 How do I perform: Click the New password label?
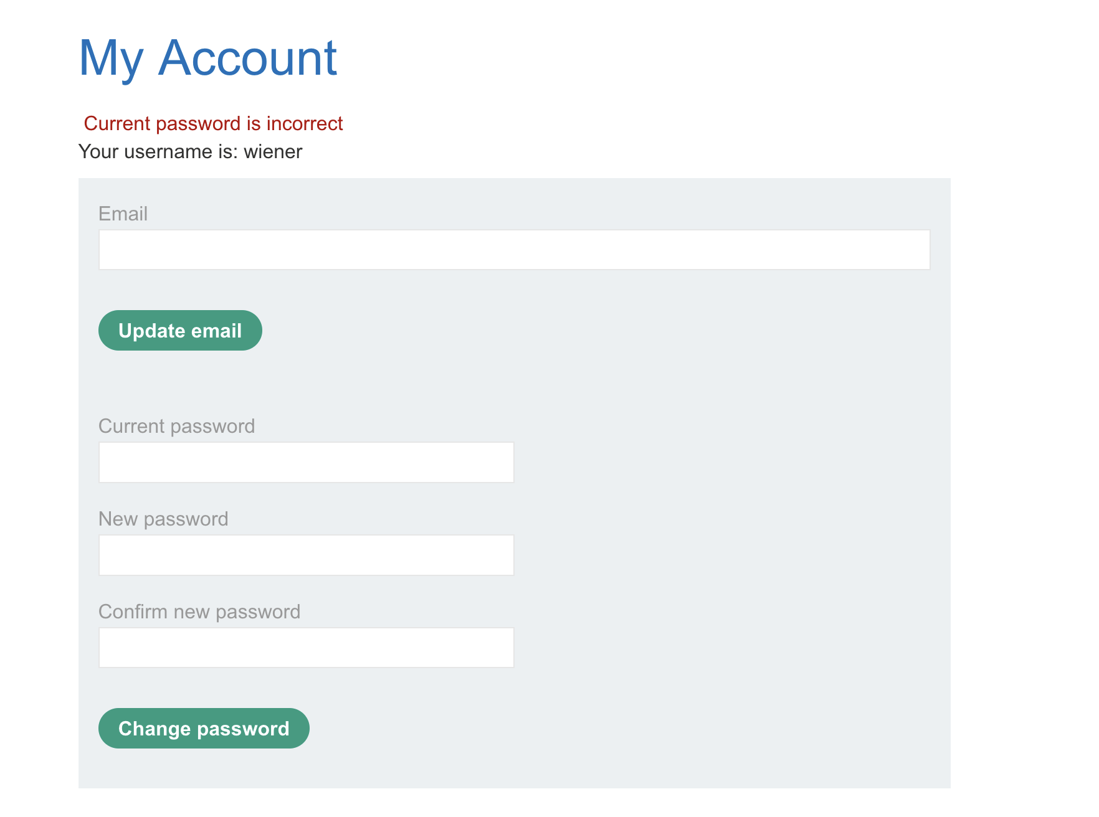[x=163, y=519]
